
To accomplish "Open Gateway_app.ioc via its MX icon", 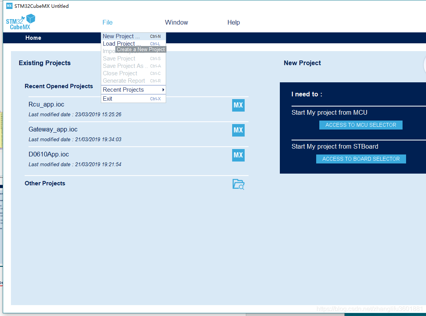I will coord(238,130).
